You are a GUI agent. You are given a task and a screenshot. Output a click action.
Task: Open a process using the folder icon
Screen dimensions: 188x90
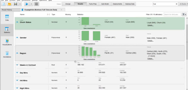(x=10, y=4)
